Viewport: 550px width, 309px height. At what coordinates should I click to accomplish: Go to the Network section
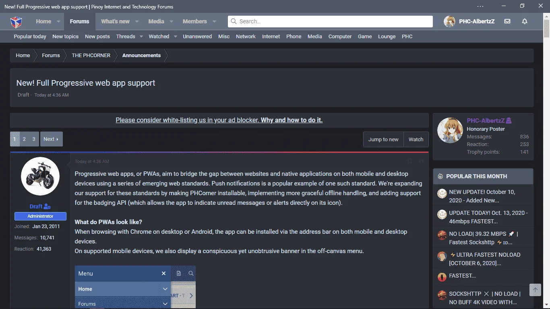(246, 36)
